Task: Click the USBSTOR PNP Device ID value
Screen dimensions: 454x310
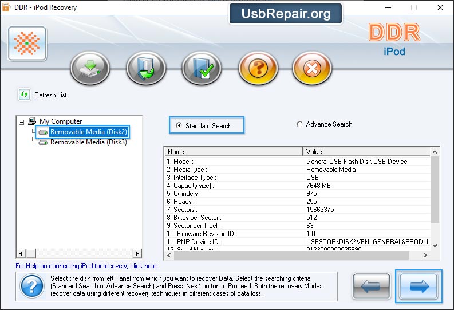Action: 368,242
